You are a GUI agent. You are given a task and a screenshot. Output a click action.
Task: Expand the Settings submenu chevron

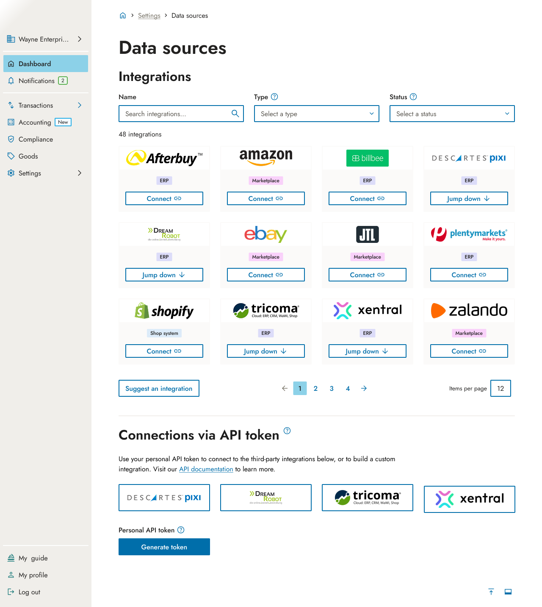coord(80,173)
